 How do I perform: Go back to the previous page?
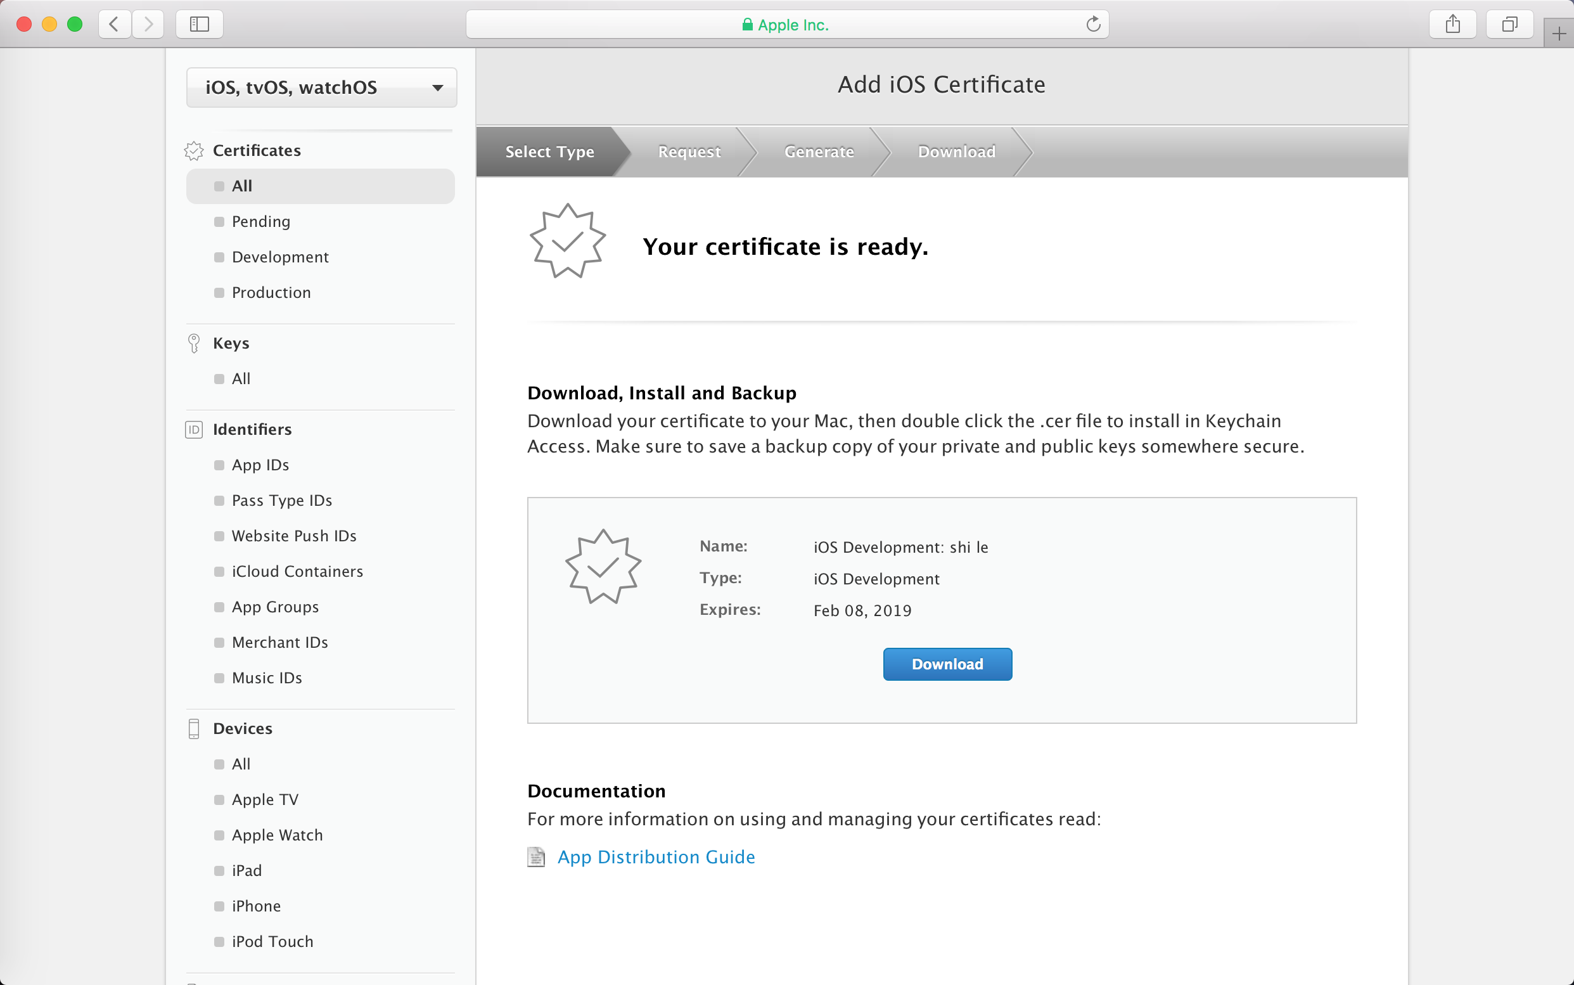pos(115,25)
